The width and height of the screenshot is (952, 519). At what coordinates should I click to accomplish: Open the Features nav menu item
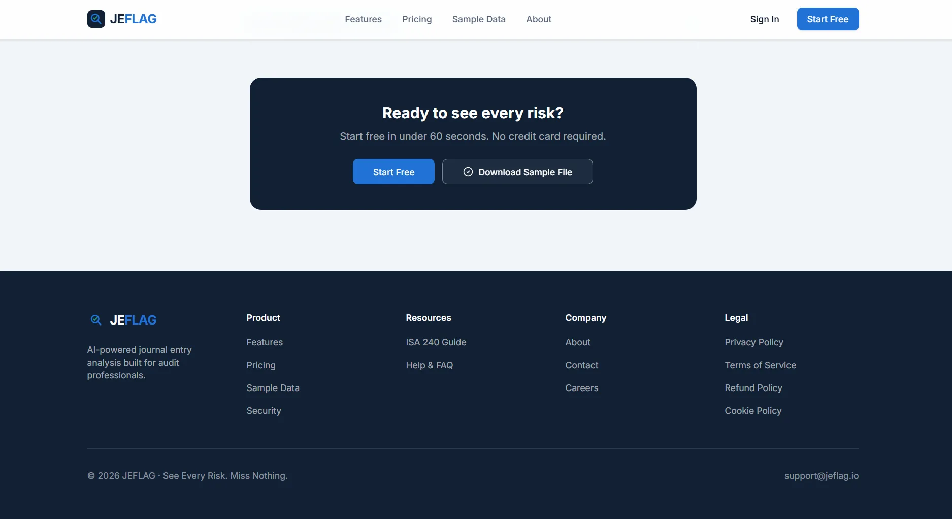pos(363,19)
